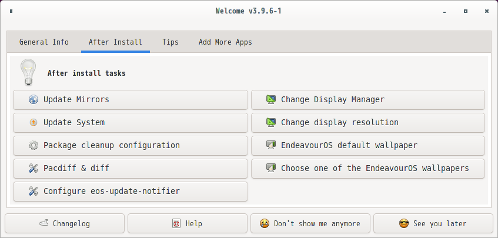498x238 pixels.
Task: Click the desktop icon beside EndeavourOS default wallpaper
Action: click(x=271, y=145)
